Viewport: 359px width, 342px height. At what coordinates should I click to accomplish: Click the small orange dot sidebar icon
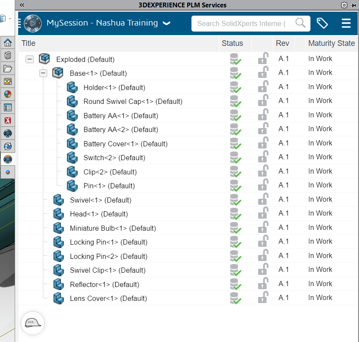pos(8,172)
